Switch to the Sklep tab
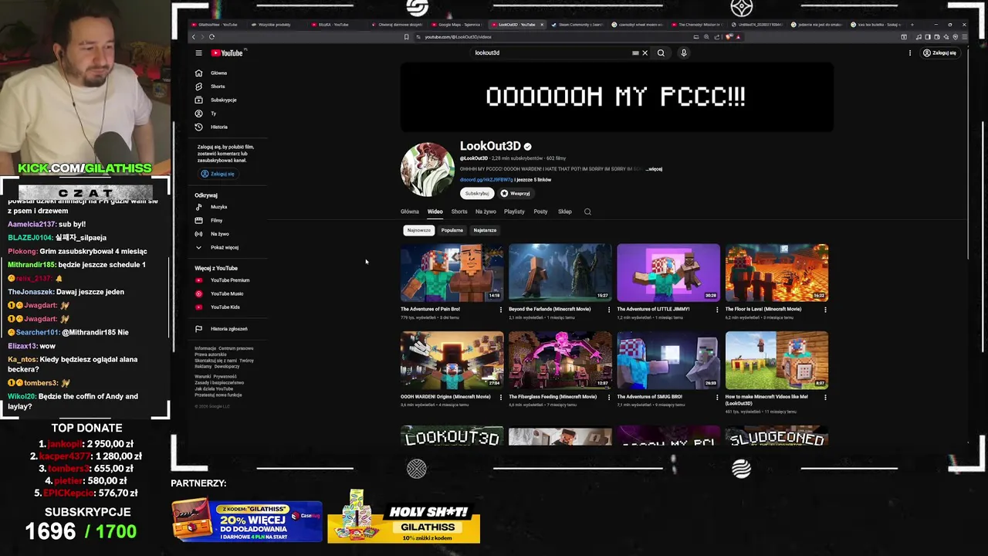Image resolution: width=988 pixels, height=556 pixels. pyautogui.click(x=565, y=212)
